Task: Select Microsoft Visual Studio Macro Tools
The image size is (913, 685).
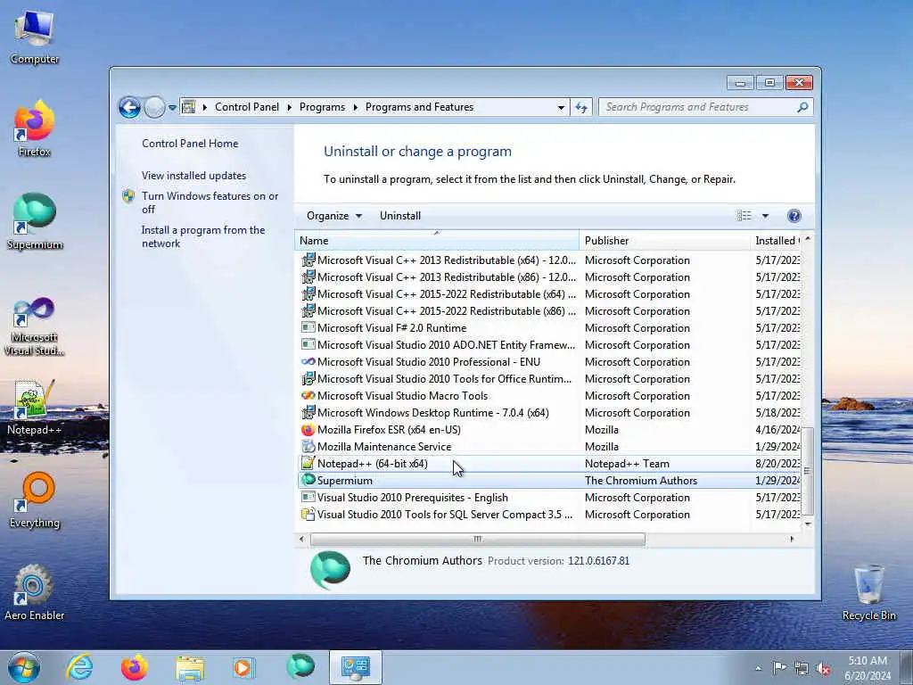Action: [548, 396]
